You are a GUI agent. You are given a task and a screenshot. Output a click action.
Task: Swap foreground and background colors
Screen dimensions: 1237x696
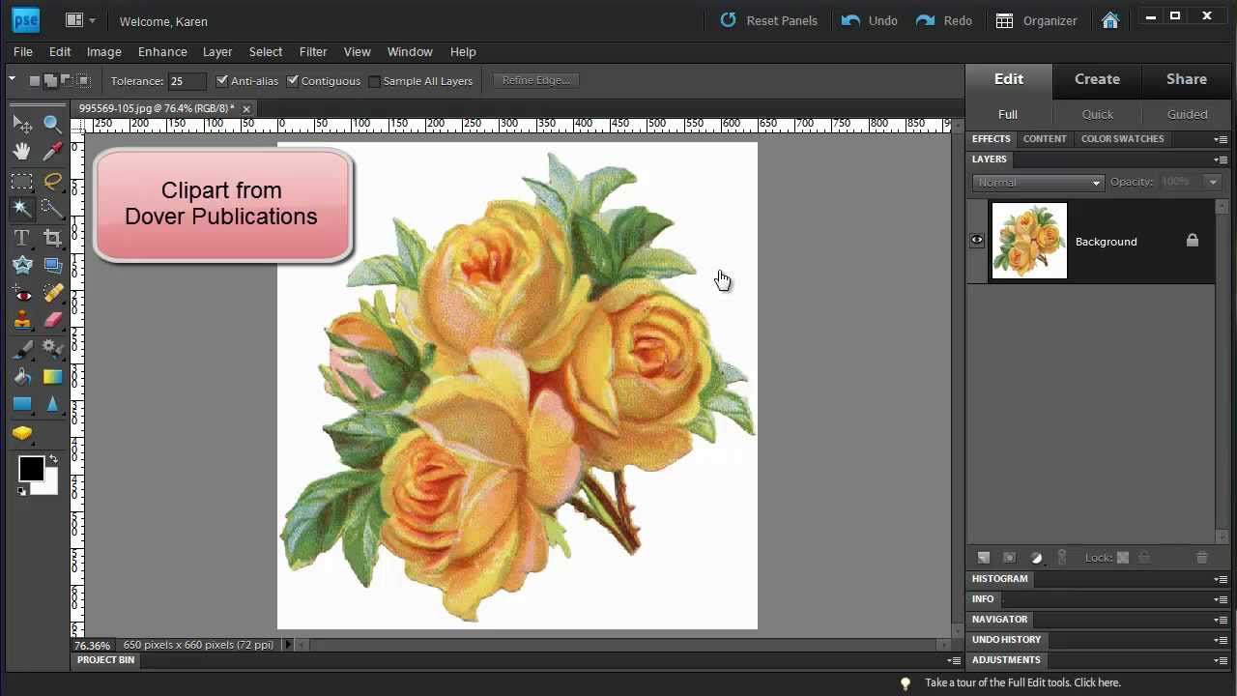(53, 458)
